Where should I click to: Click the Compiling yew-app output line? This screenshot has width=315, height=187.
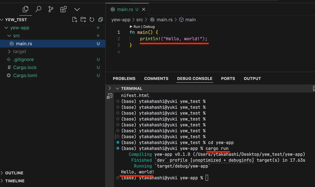(217, 154)
